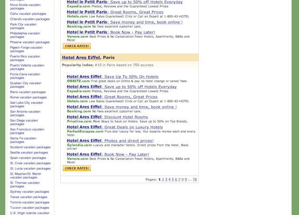
Task: Open Hotel Ares Eiffel Great Deals on Luxury Hotels
Action: (115, 127)
